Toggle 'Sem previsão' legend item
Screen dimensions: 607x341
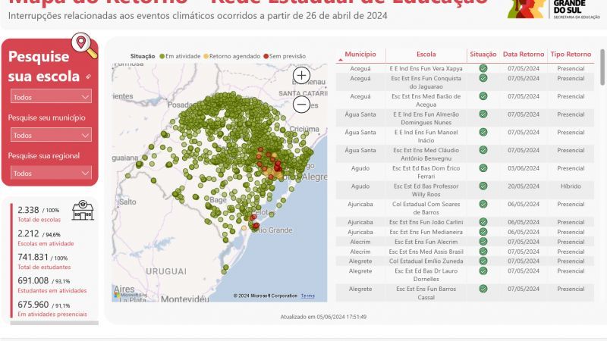(x=285, y=56)
